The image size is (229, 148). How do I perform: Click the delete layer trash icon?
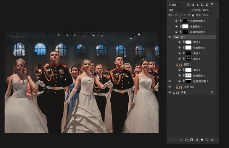point(212,140)
